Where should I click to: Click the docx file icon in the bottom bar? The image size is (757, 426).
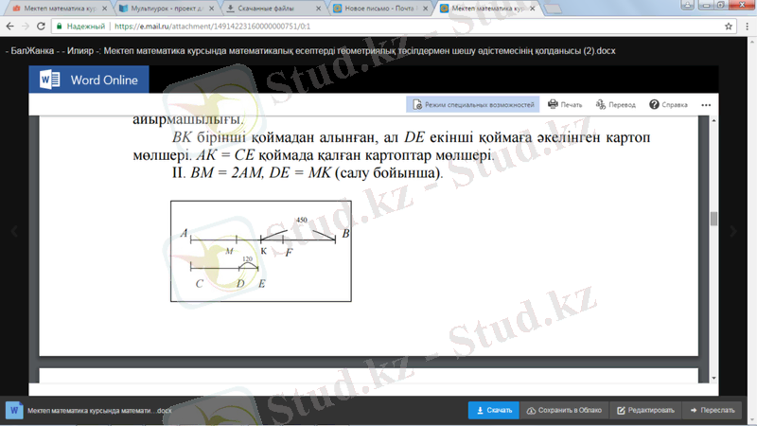point(14,410)
